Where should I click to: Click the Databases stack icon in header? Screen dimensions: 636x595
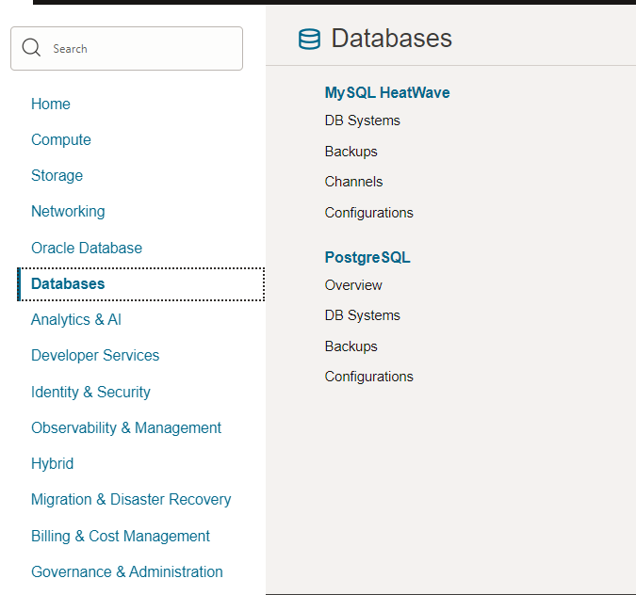(309, 39)
